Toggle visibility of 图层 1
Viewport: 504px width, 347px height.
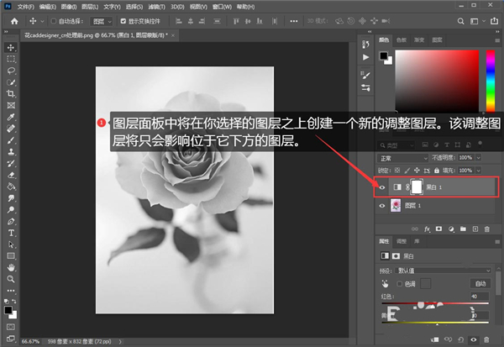384,207
